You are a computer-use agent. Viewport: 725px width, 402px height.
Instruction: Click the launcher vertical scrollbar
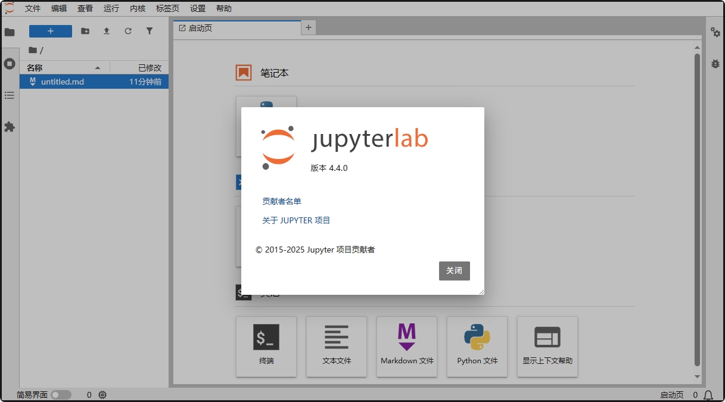point(697,208)
